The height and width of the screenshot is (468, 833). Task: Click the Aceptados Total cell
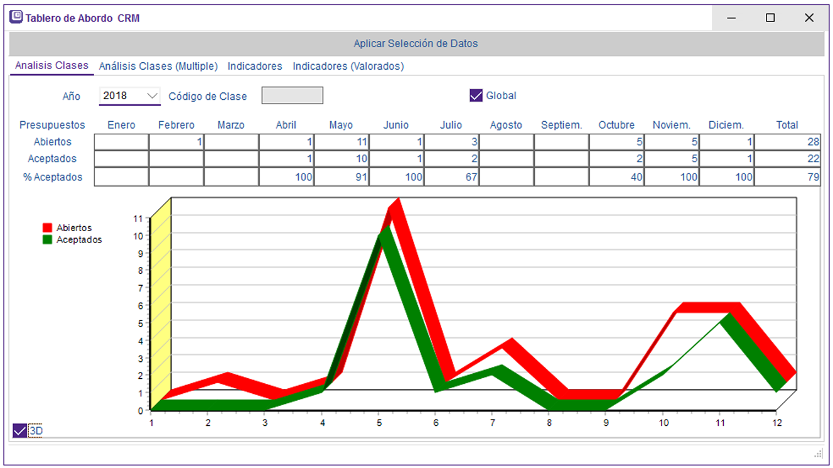[787, 159]
